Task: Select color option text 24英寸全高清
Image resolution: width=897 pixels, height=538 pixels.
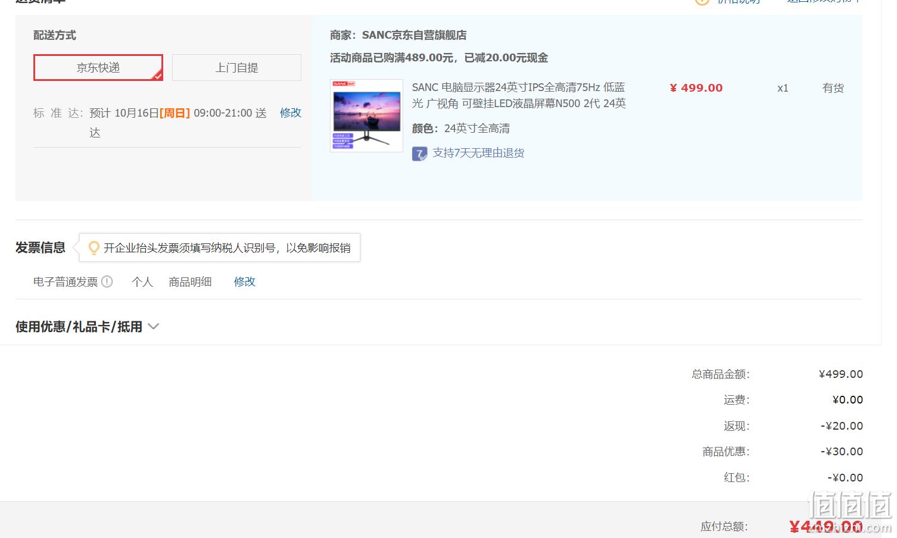Action: [x=477, y=129]
